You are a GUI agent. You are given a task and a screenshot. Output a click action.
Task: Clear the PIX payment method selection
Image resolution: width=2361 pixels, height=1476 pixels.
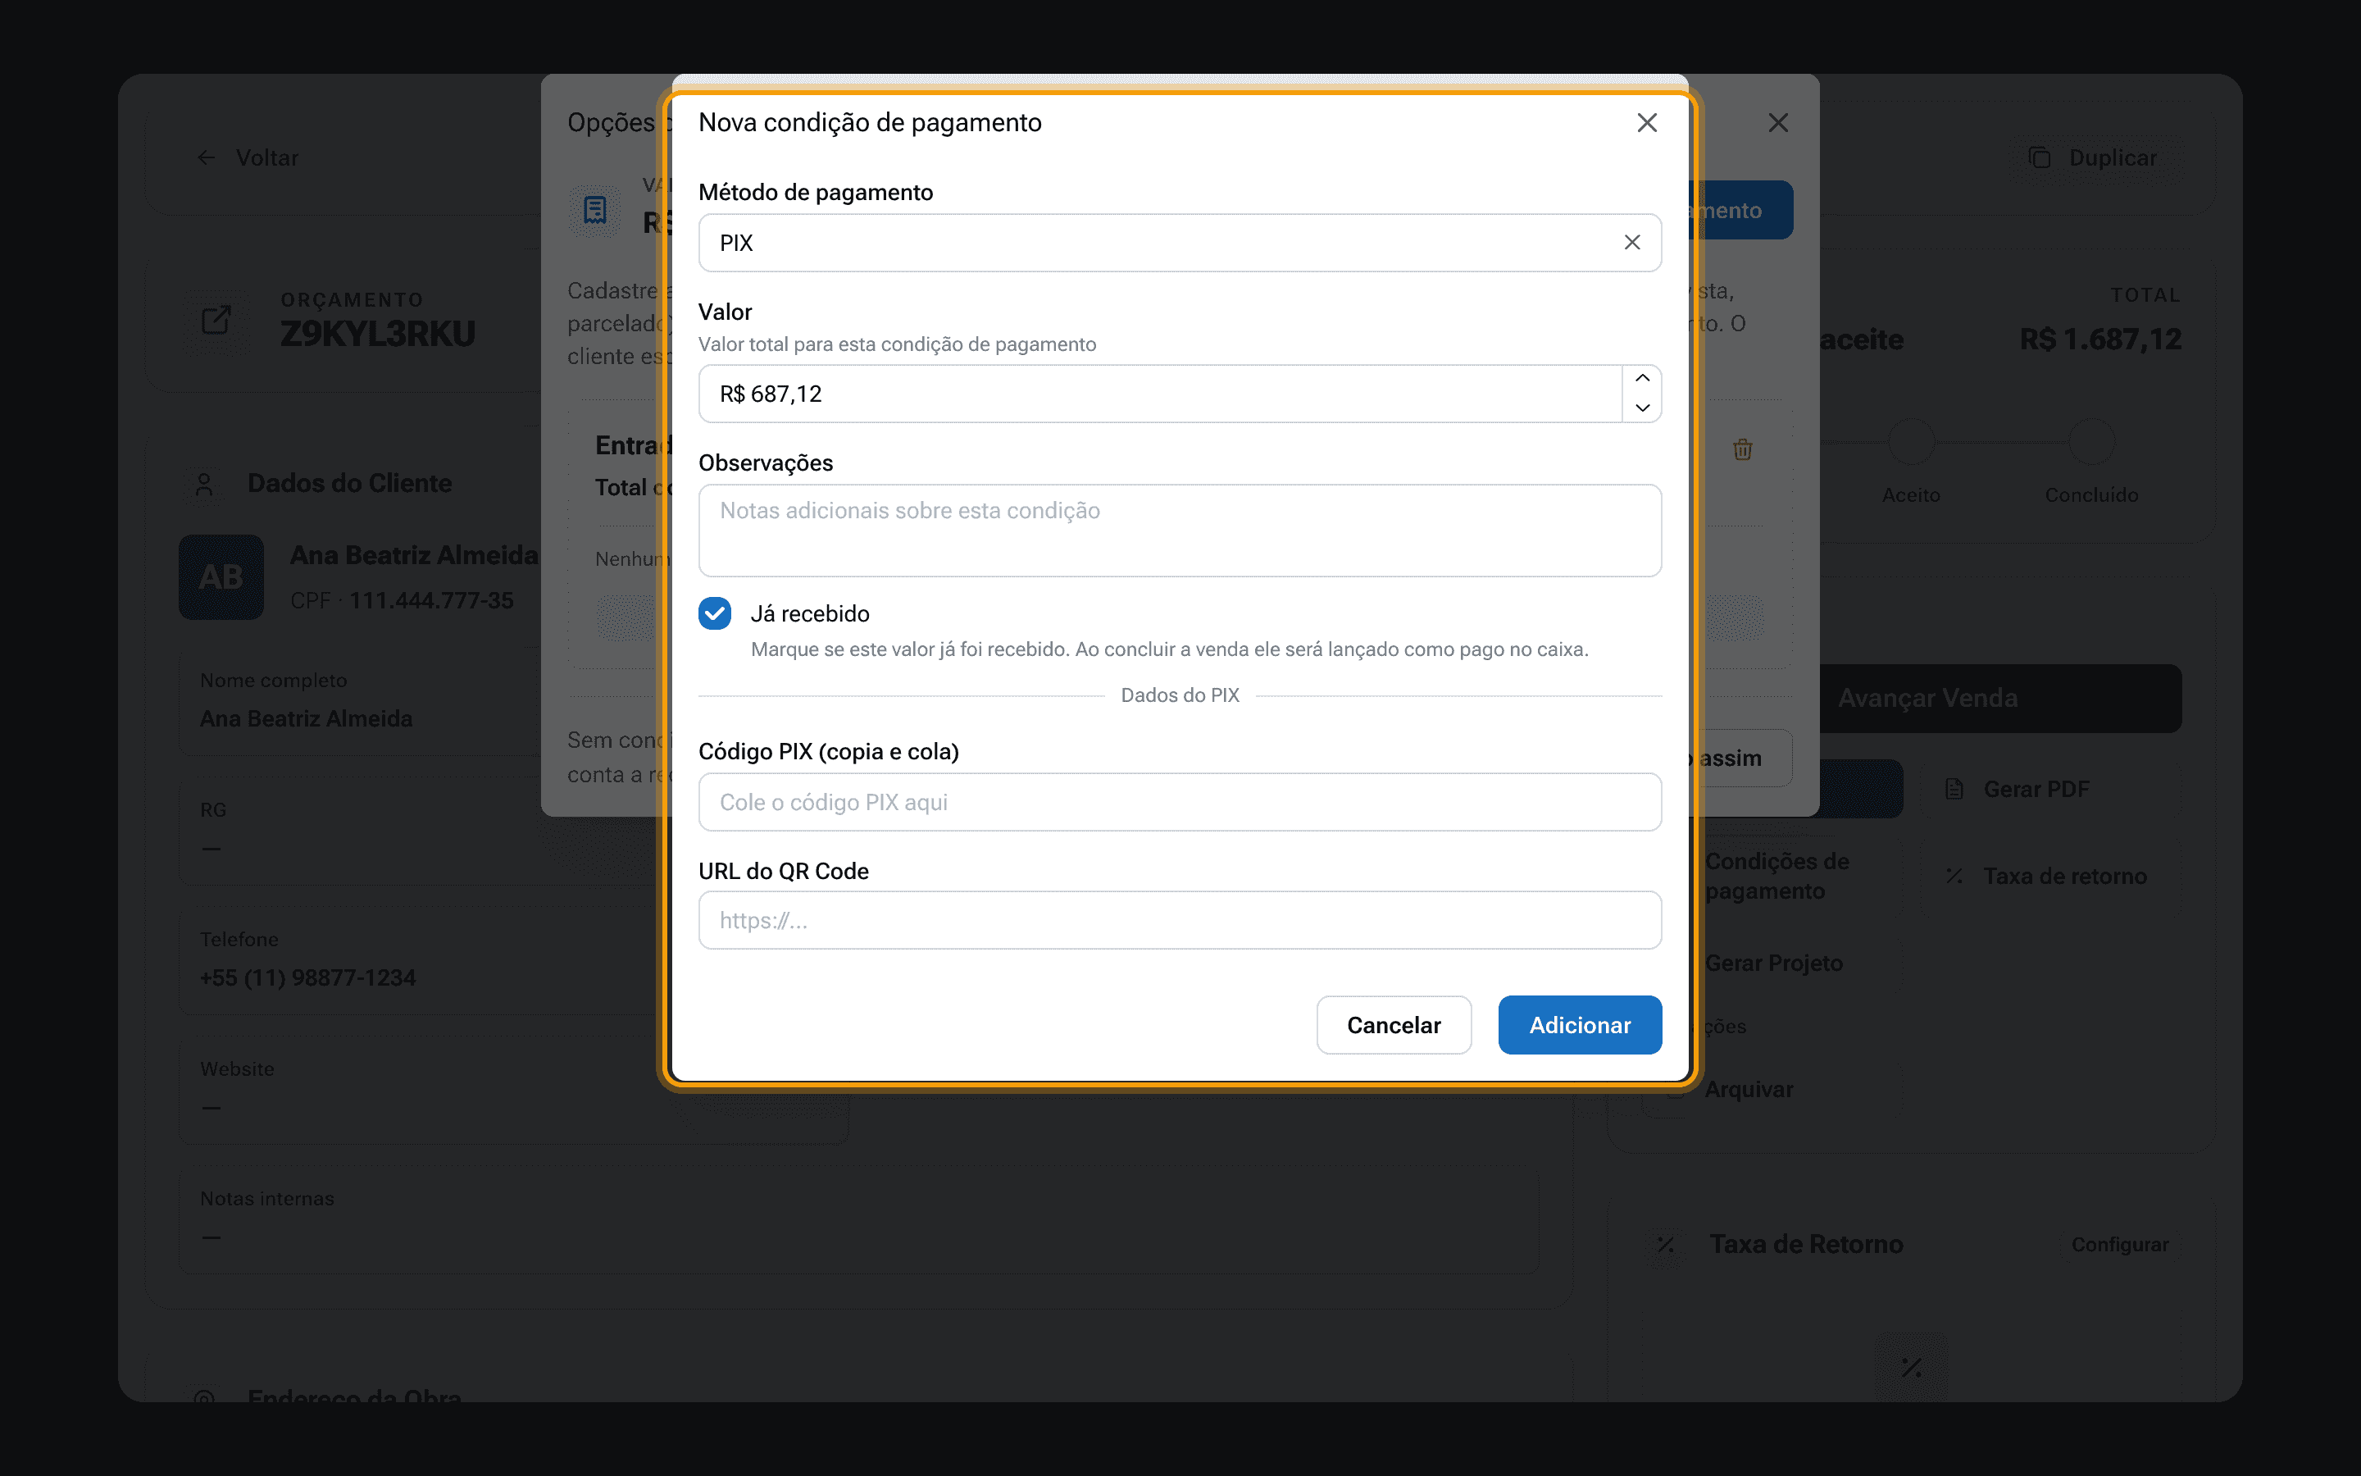pyautogui.click(x=1632, y=242)
